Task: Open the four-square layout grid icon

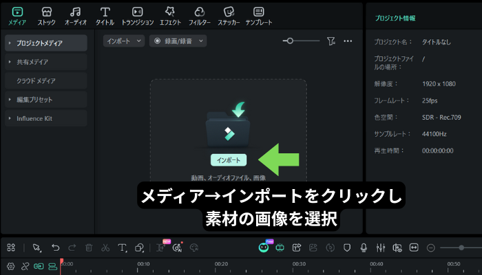Action: click(11, 247)
